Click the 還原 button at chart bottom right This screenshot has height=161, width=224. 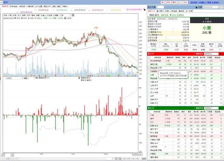pos(144,159)
